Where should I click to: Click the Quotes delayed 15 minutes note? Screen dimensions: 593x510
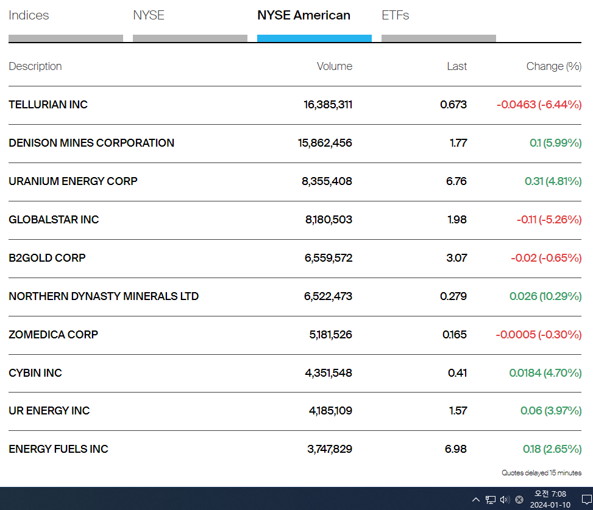click(x=542, y=473)
